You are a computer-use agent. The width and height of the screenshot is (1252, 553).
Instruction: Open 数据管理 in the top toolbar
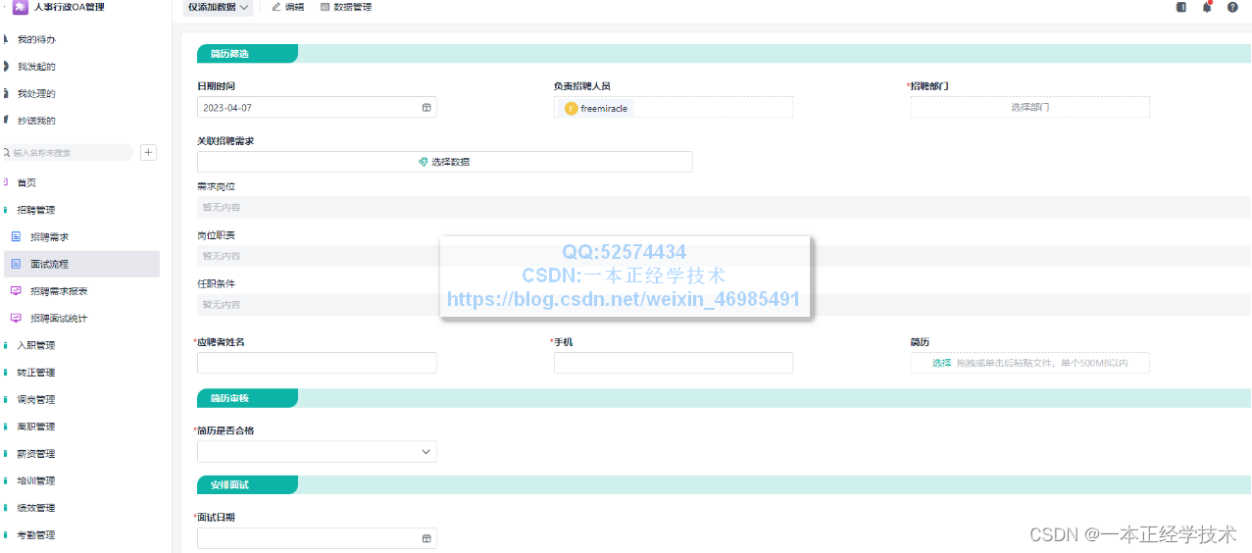pos(346,7)
